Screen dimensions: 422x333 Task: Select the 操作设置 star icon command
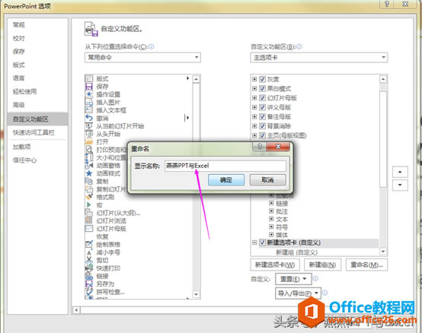coord(89,94)
